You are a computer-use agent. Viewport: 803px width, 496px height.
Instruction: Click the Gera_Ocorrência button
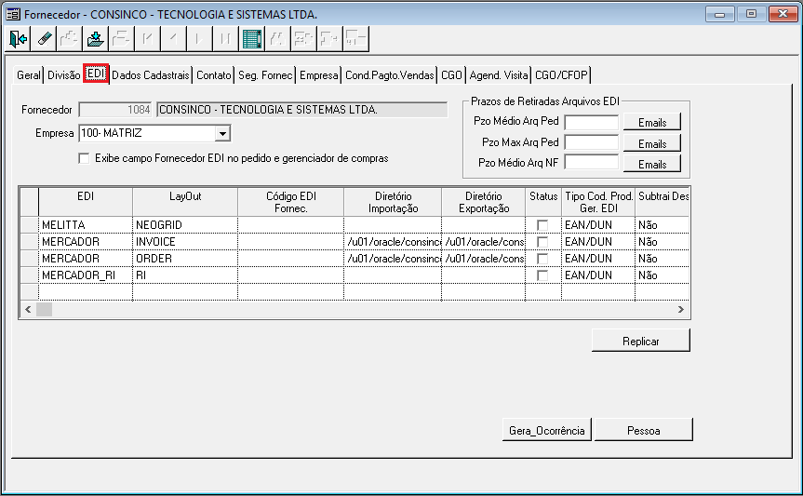(546, 430)
